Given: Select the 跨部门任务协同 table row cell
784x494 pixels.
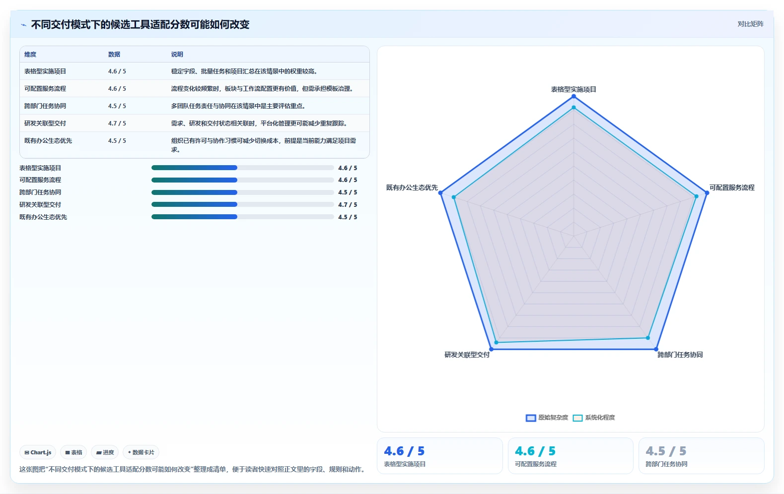Looking at the screenshot, I should (45, 106).
